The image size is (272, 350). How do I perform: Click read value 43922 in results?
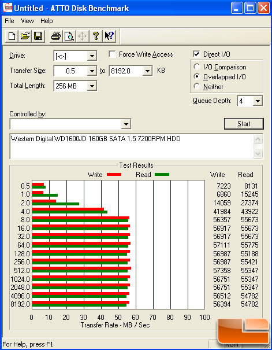click(x=249, y=211)
